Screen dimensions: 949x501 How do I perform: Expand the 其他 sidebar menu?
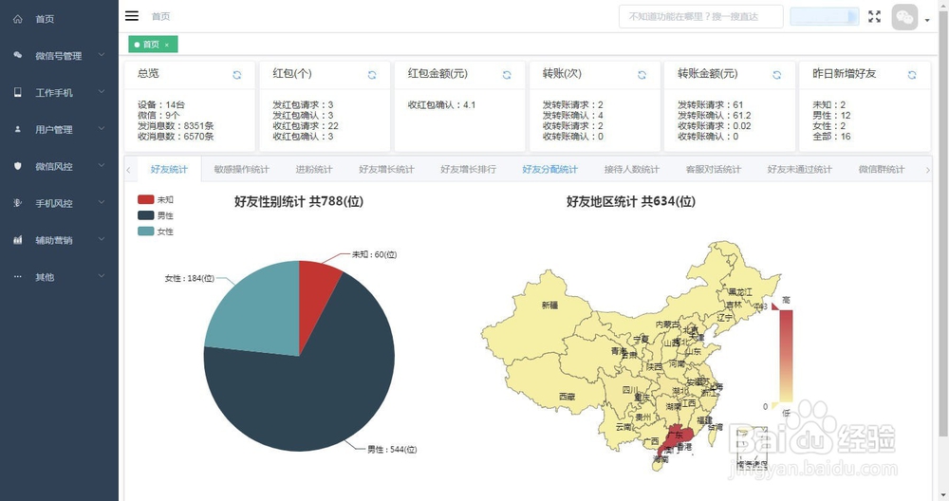(102, 276)
